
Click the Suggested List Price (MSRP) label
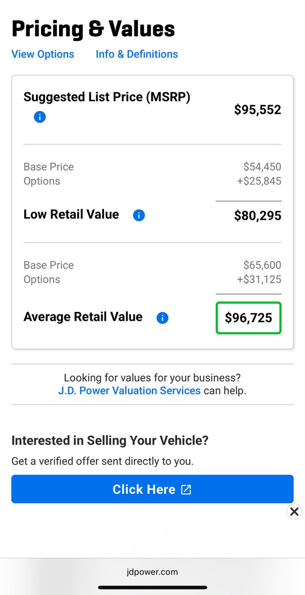(x=107, y=97)
